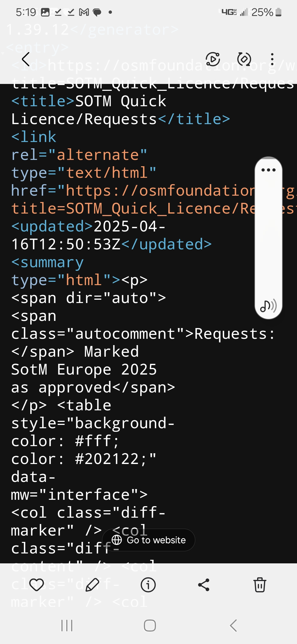Tap the 5:19 clock text
Screen dimensions: 297x644
[26, 12]
